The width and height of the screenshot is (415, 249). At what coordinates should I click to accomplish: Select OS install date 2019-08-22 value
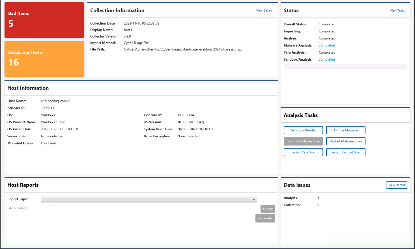(x=60, y=129)
